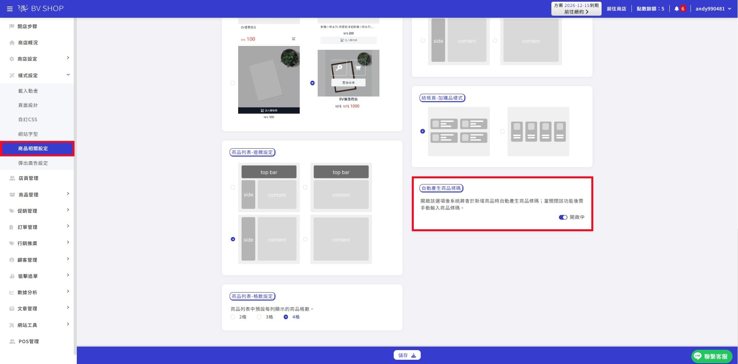Click the tools icon beside 網站工具
This screenshot has width=738, height=364.
(x=12, y=325)
